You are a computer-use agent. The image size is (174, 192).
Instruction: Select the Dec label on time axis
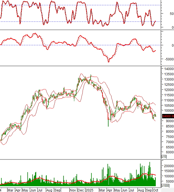[x=81, y=190]
